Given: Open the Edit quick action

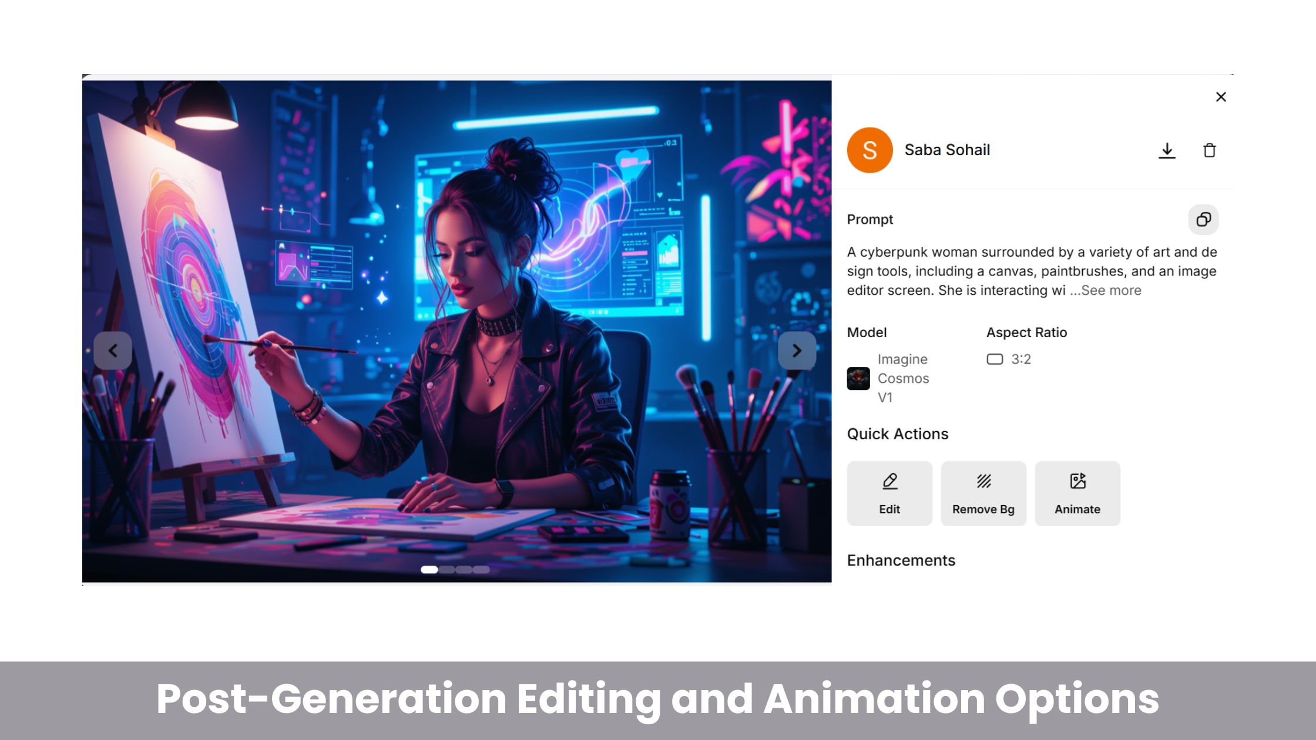Looking at the screenshot, I should point(889,493).
